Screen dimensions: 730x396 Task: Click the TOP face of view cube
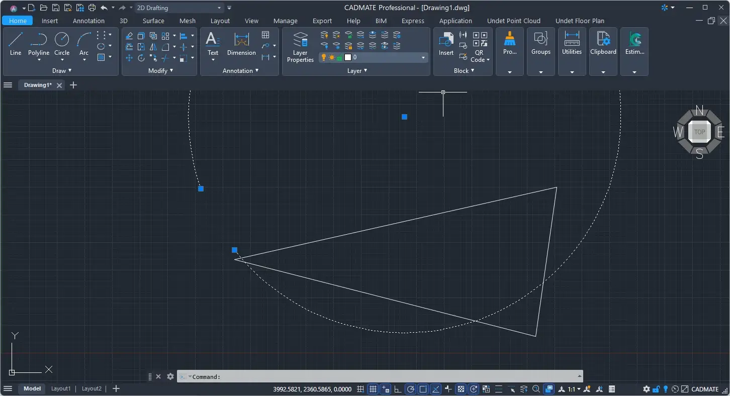(699, 132)
